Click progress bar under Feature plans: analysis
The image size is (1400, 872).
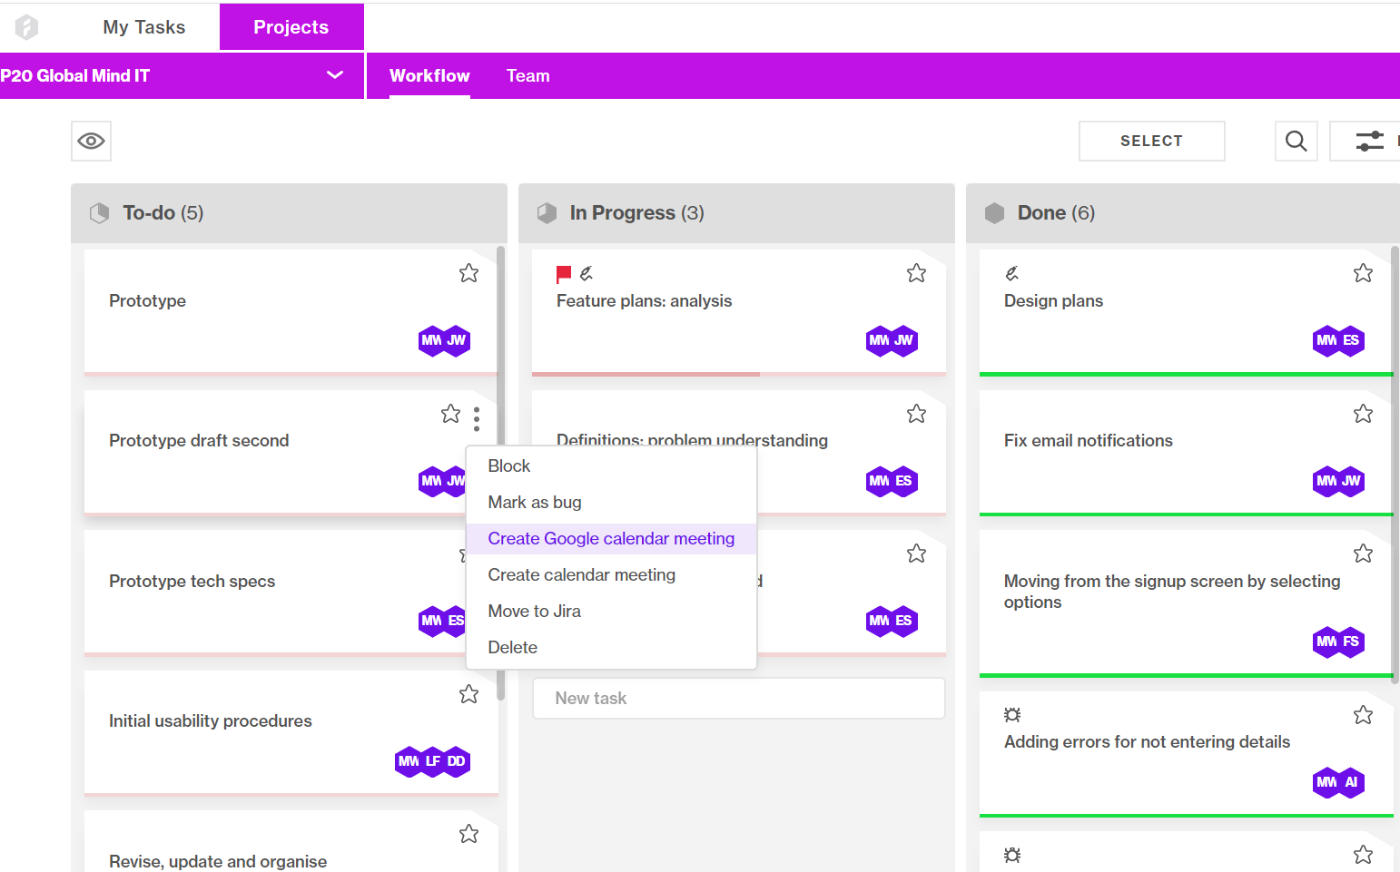pyautogui.click(x=738, y=374)
